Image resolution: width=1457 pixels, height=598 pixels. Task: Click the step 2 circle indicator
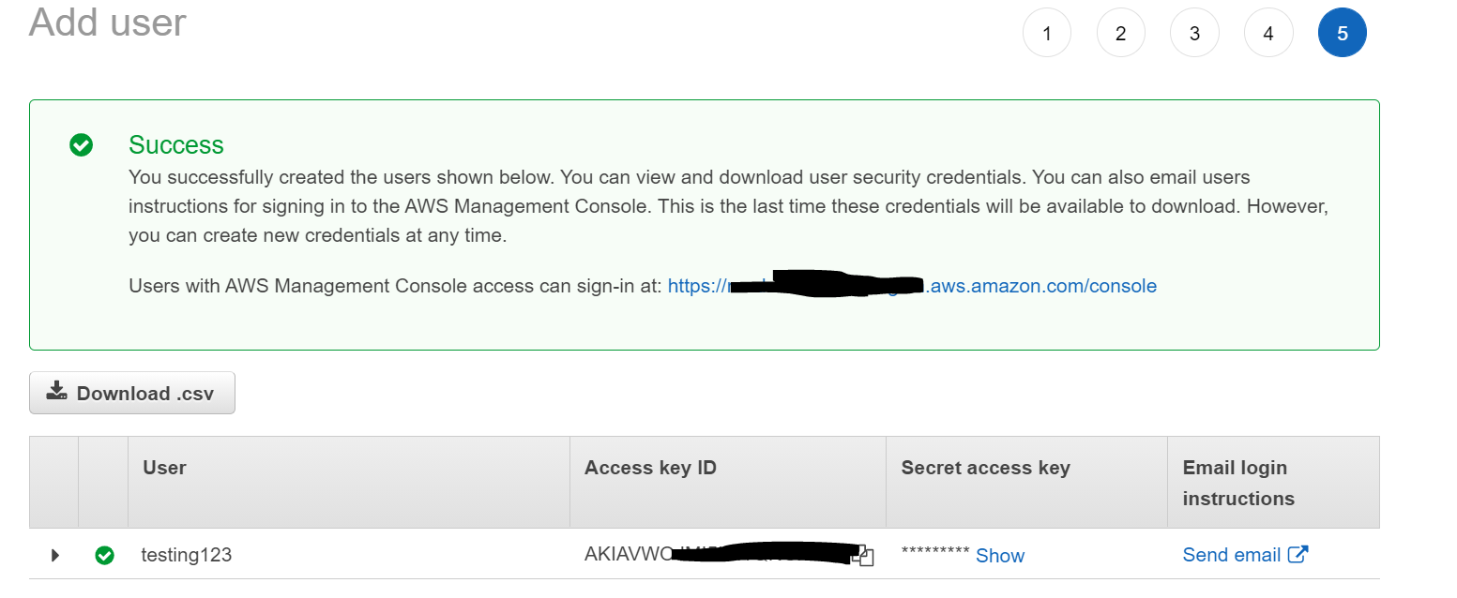[x=1120, y=32]
